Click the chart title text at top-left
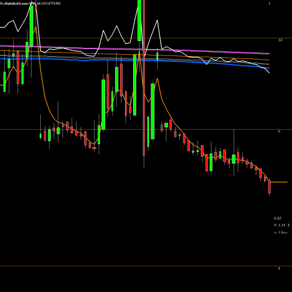292x292 pixels. click(x=30, y=4)
